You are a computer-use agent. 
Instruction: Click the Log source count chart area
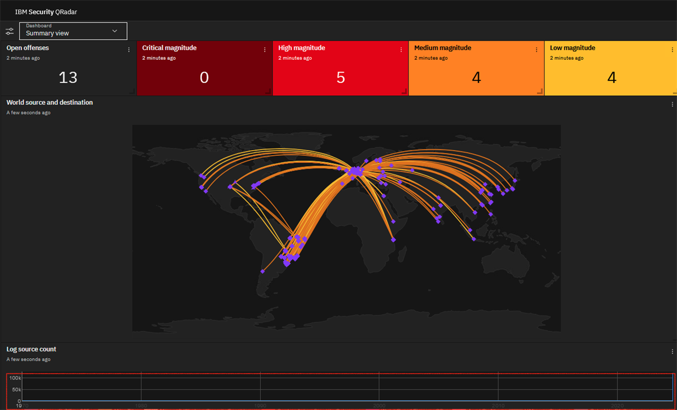pyautogui.click(x=341, y=391)
